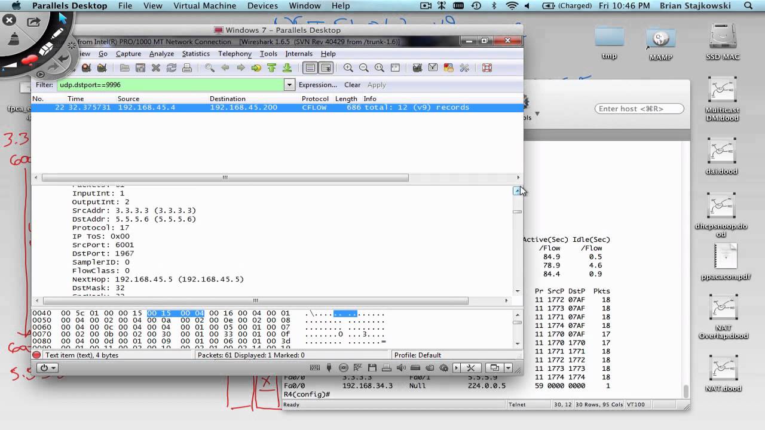Open Spotlight search in menu bar
765x430 pixels.
click(x=748, y=6)
